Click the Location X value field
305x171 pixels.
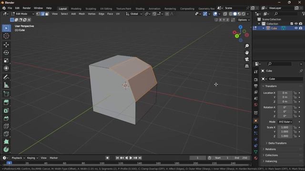pos(285,93)
